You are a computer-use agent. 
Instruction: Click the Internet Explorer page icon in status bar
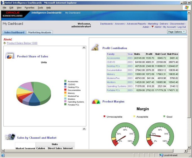point(3,155)
